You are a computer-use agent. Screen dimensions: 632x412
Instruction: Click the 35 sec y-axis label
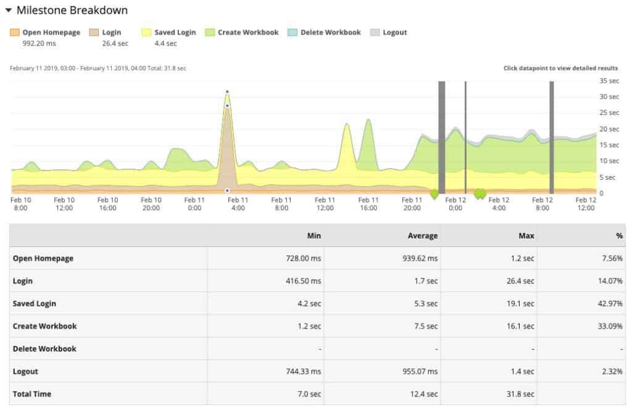[609, 81]
